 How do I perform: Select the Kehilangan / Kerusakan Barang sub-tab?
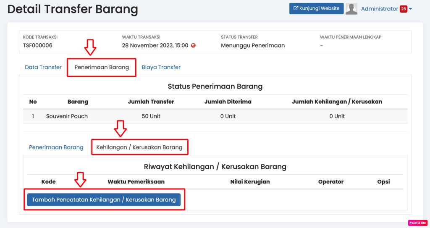pyautogui.click(x=139, y=147)
